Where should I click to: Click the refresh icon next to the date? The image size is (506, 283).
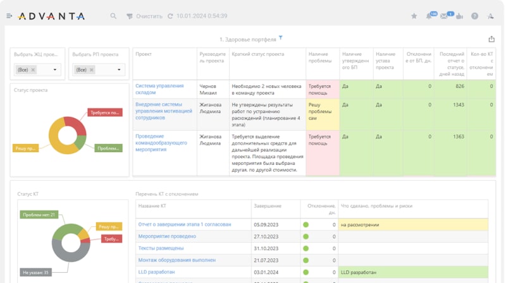coord(171,16)
